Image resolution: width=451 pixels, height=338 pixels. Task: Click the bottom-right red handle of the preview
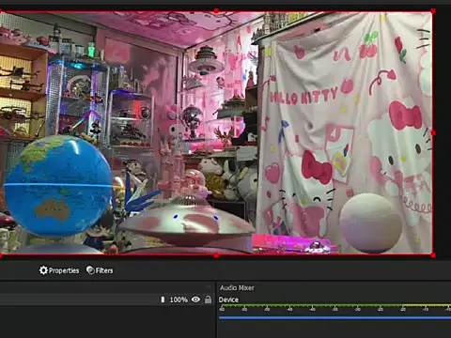433,255
